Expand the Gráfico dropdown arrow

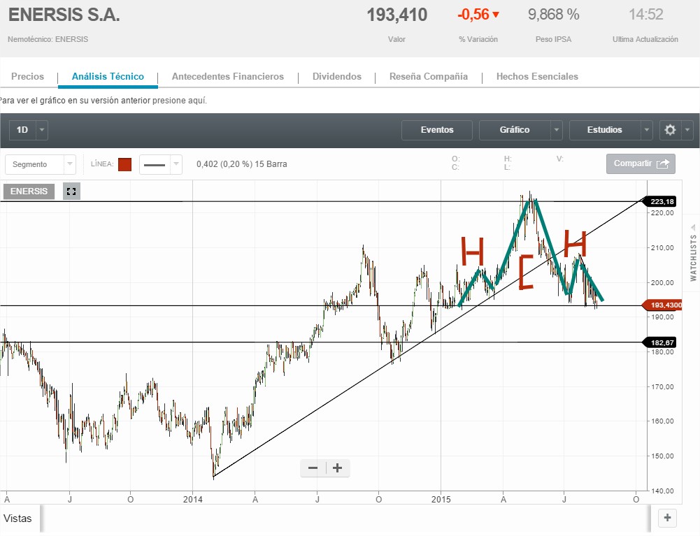click(x=556, y=130)
